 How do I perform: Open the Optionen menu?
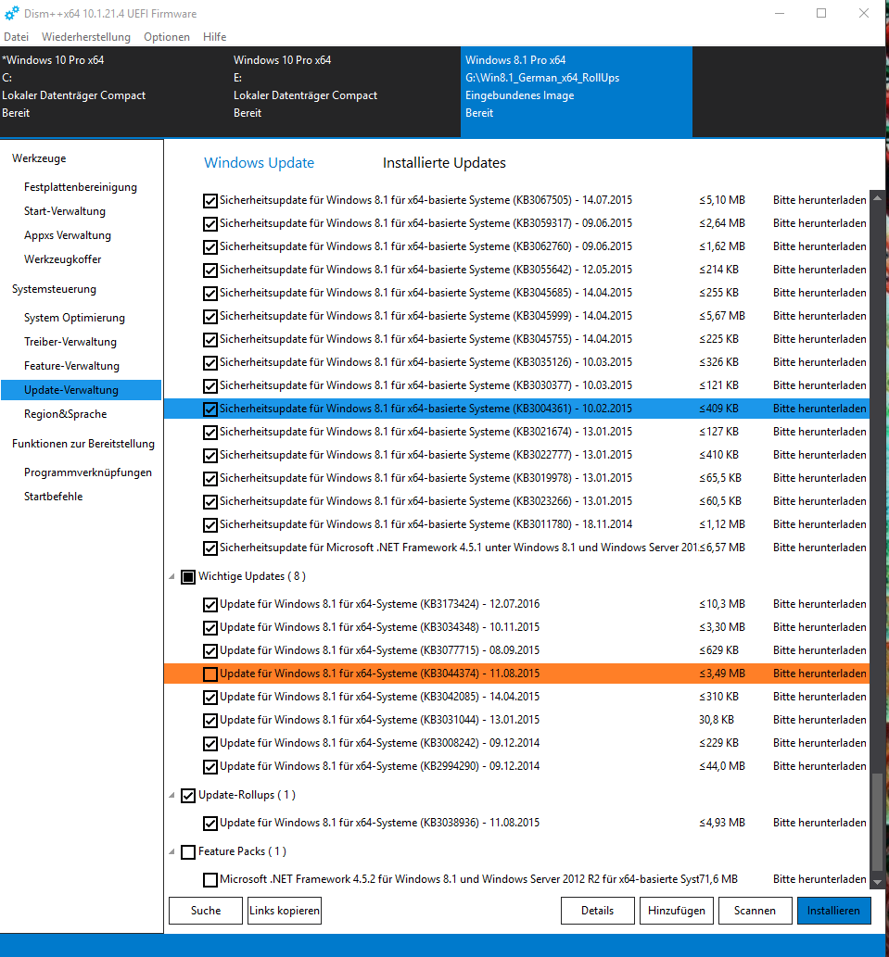pos(167,37)
